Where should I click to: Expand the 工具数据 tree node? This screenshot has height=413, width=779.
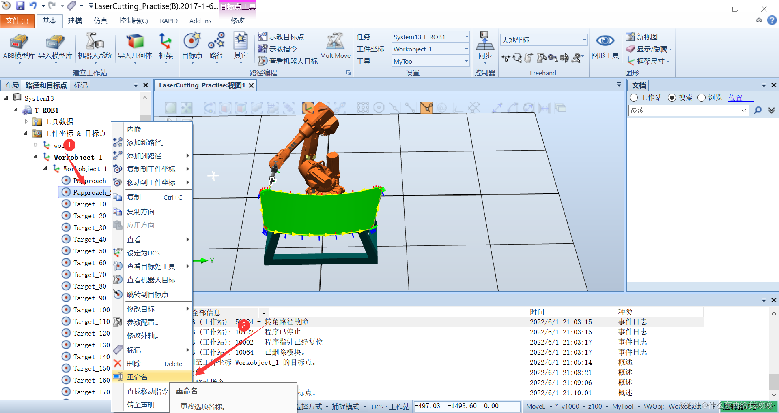(x=26, y=121)
